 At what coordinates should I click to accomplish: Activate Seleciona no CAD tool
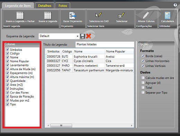click(99, 16)
